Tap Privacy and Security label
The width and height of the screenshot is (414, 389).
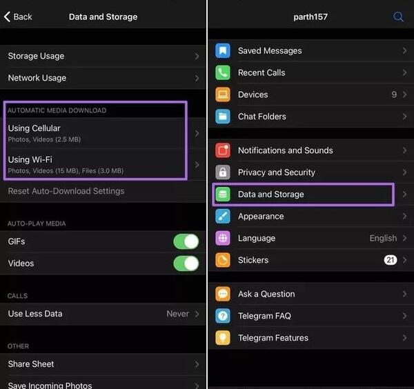(x=277, y=172)
